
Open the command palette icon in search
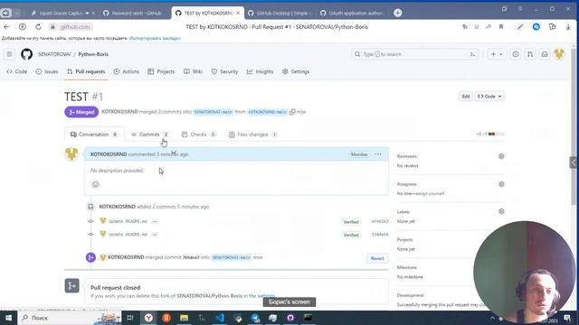tap(472, 54)
